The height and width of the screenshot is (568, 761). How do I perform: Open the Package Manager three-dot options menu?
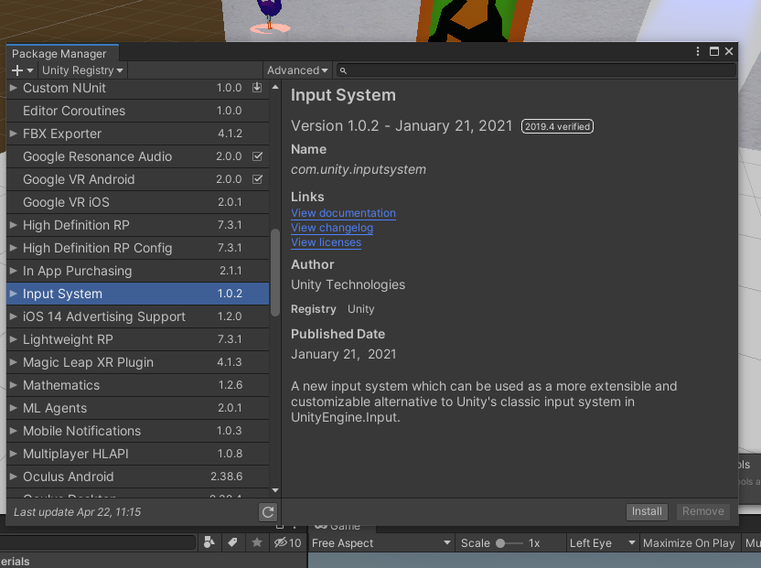click(x=697, y=51)
